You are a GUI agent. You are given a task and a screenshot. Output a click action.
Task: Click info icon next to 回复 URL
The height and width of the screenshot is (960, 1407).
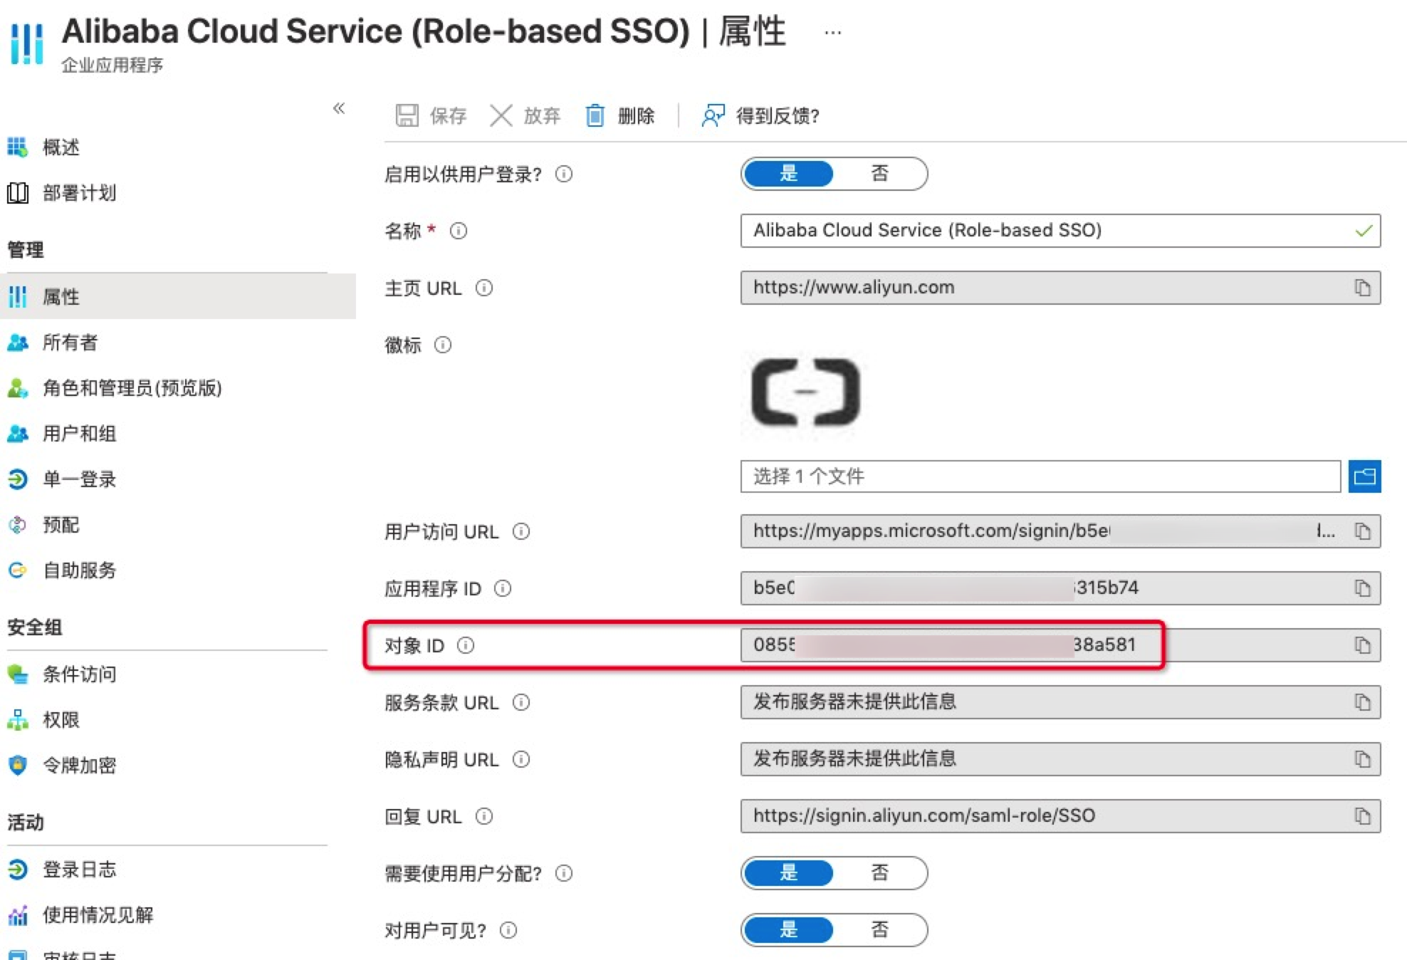(484, 816)
